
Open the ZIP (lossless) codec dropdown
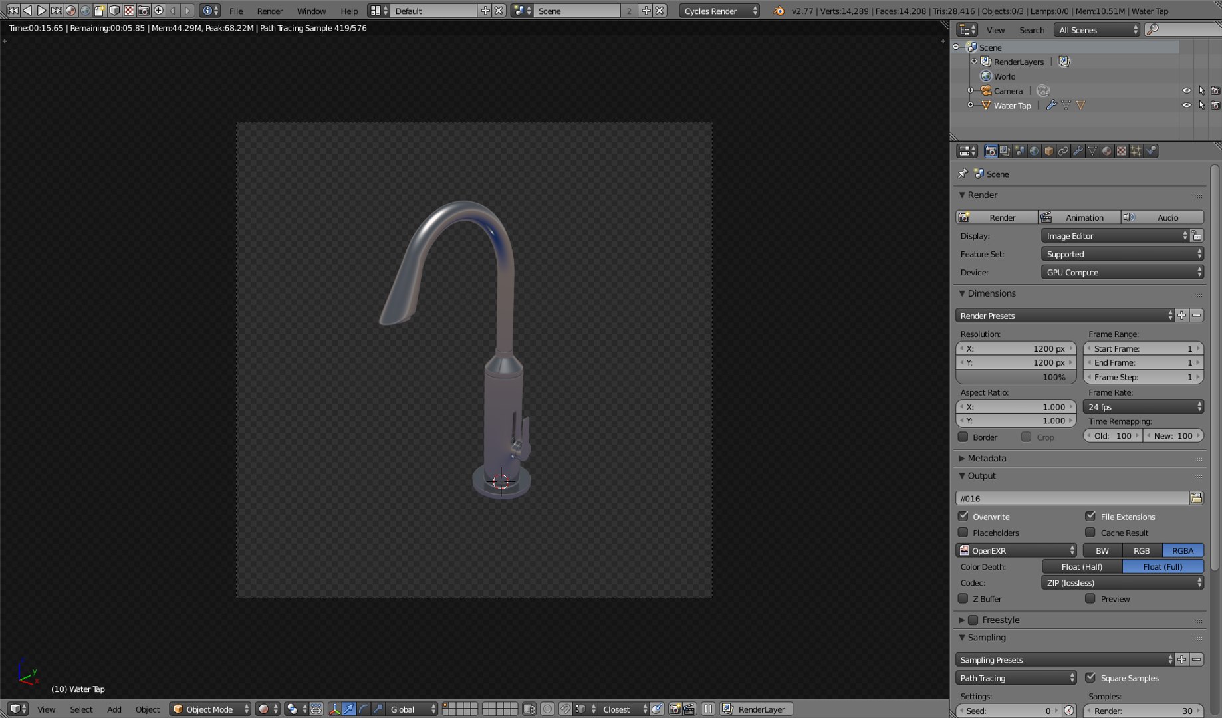pyautogui.click(x=1122, y=582)
